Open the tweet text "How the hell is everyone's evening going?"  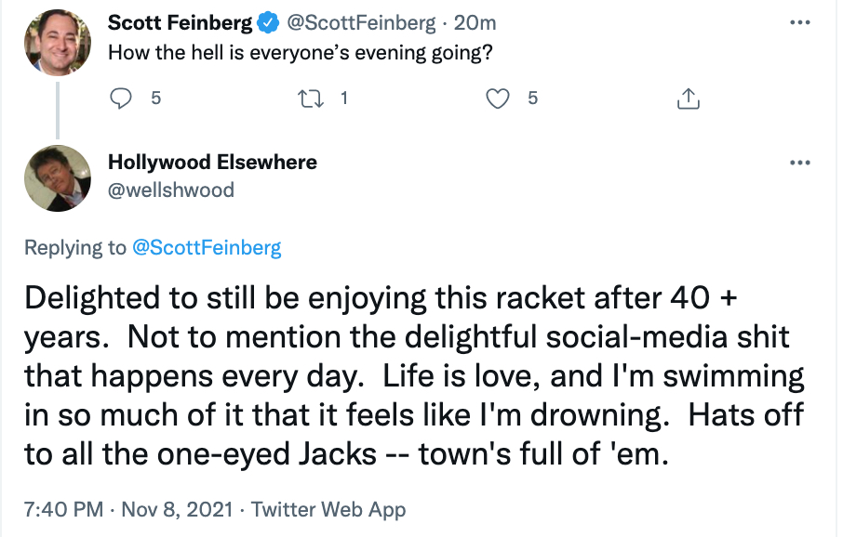(x=300, y=52)
